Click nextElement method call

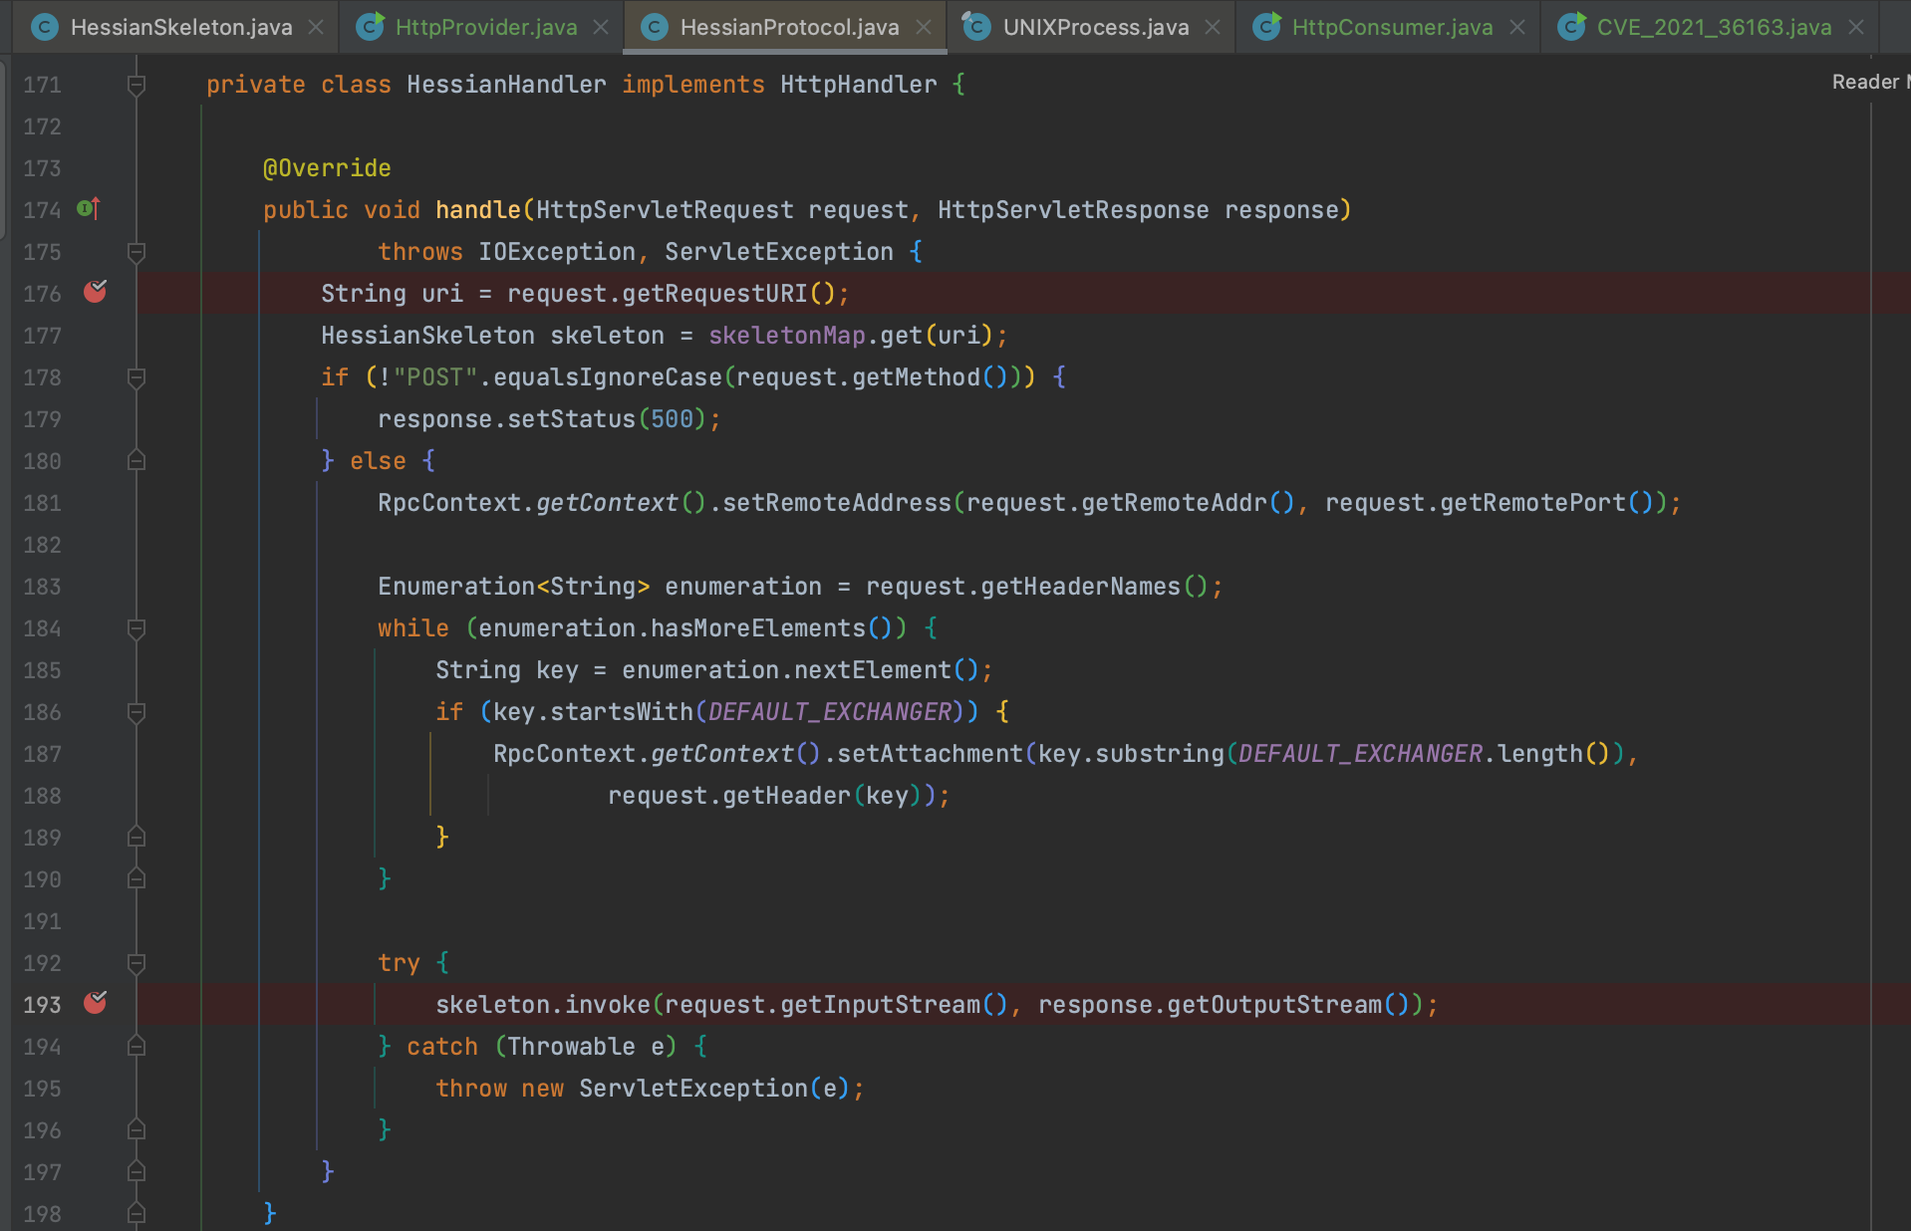coord(873,670)
